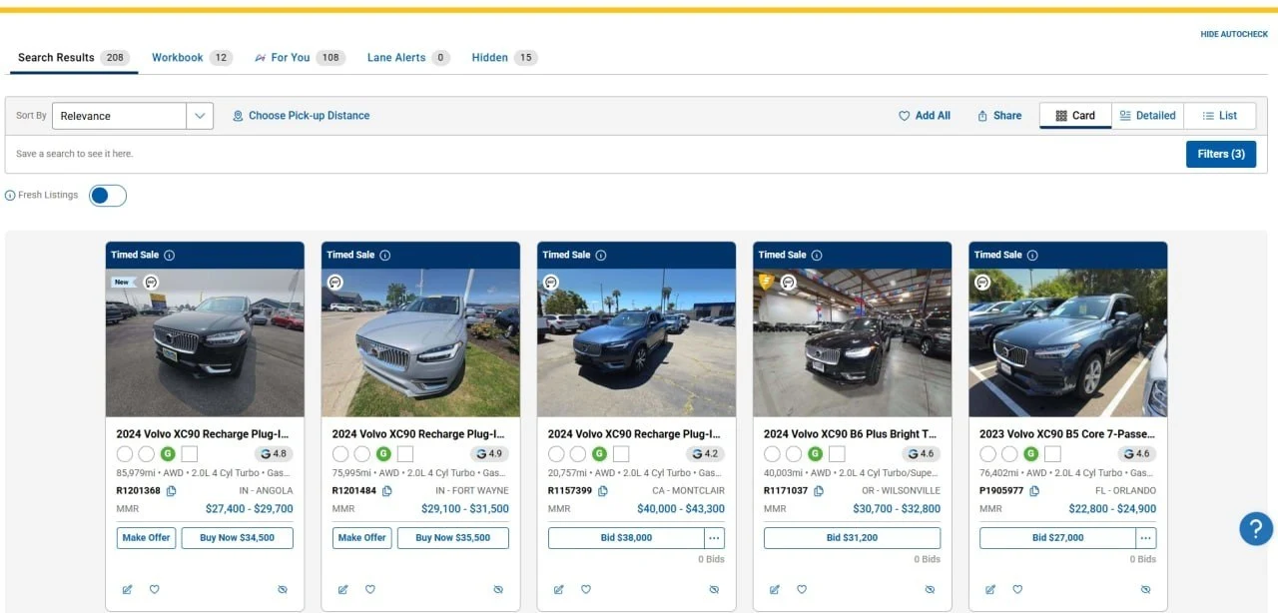Favorite the Fort Wayne Volvo with heart
Image resolution: width=1278 pixels, height=613 pixels.
coord(370,589)
